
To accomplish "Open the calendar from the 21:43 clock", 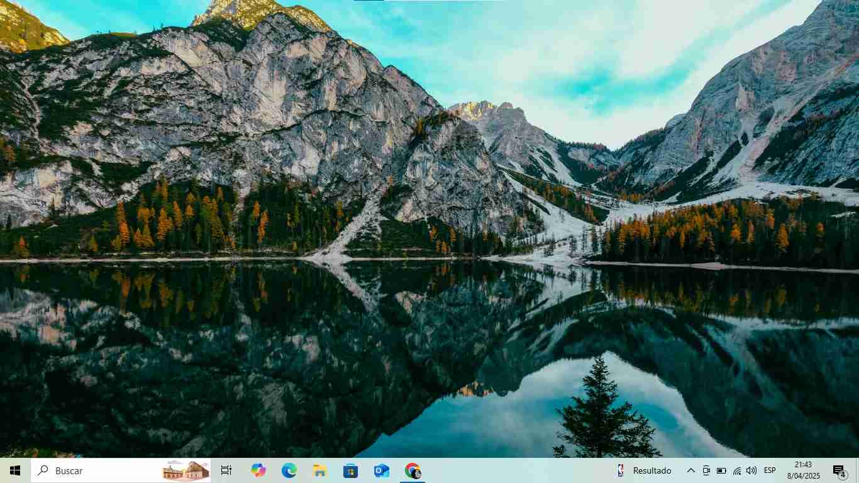I will [803, 470].
